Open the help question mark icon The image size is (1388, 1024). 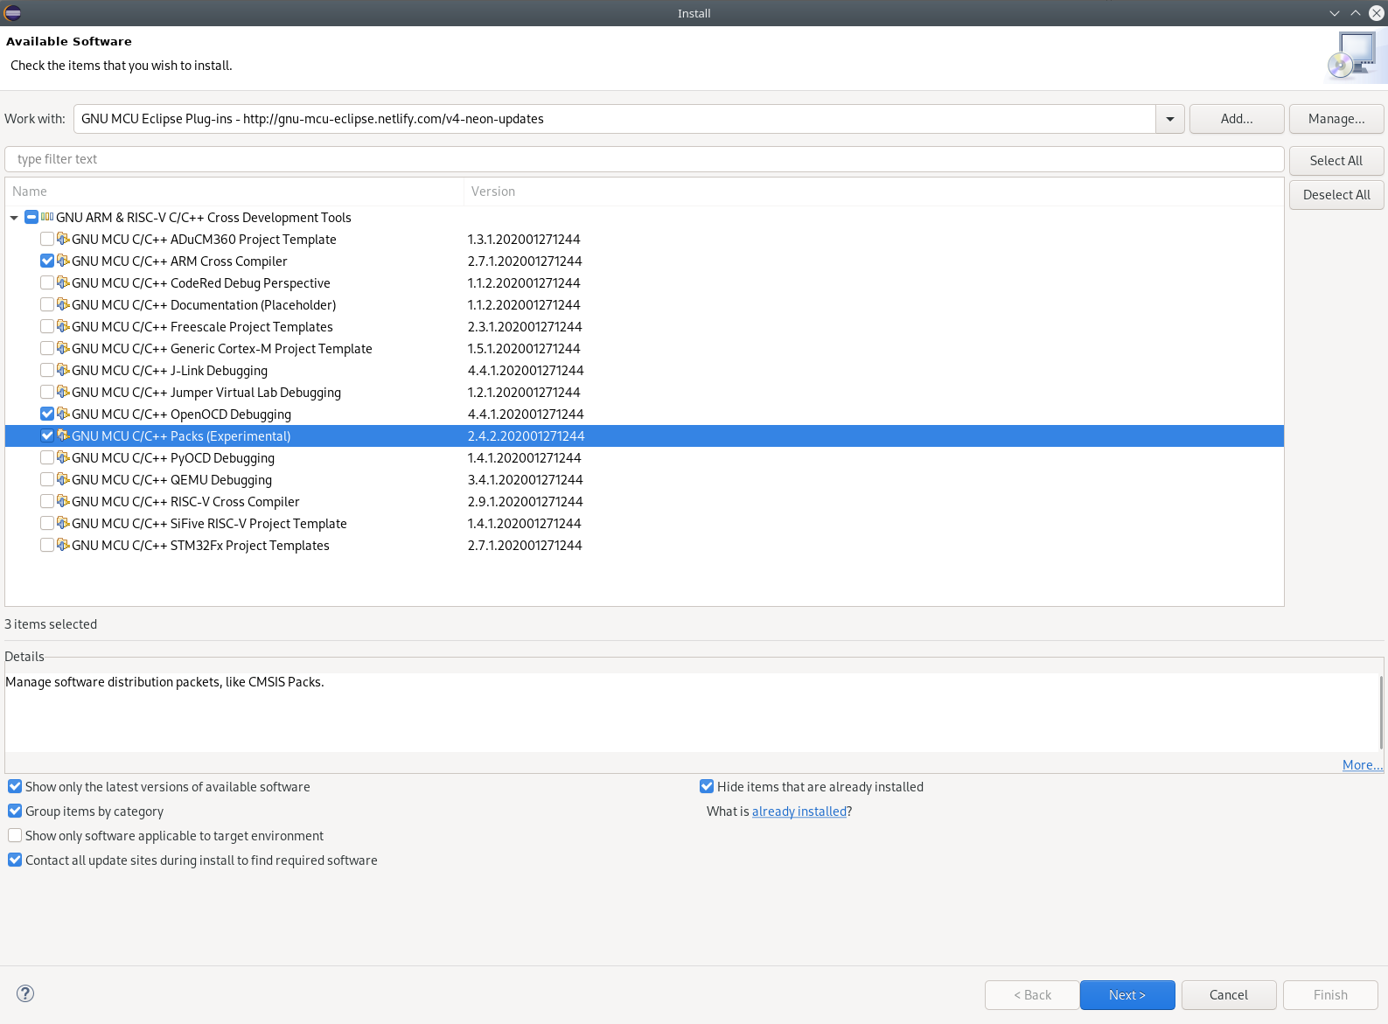[x=25, y=993]
